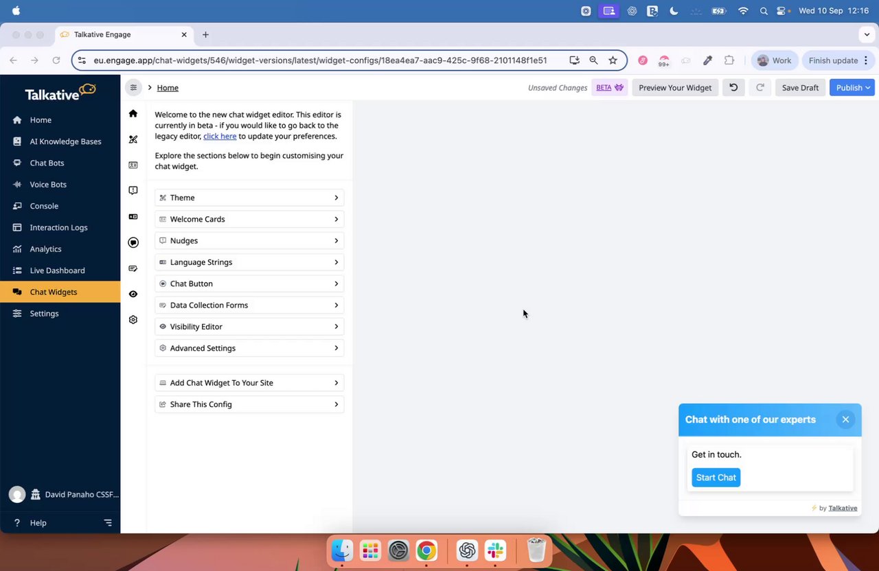Click the BETA badge
879x571 pixels.
click(610, 87)
